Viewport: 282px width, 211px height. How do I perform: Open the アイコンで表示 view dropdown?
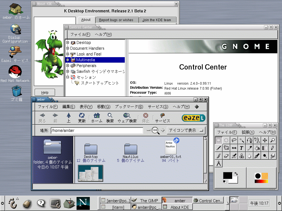point(186,131)
